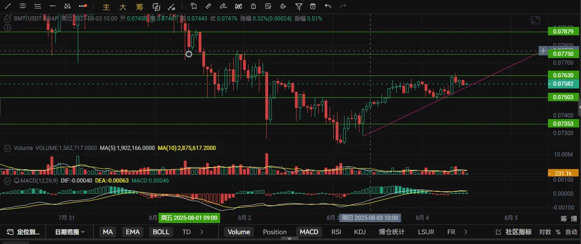Toggle the MACD sub-indicator

(309, 232)
